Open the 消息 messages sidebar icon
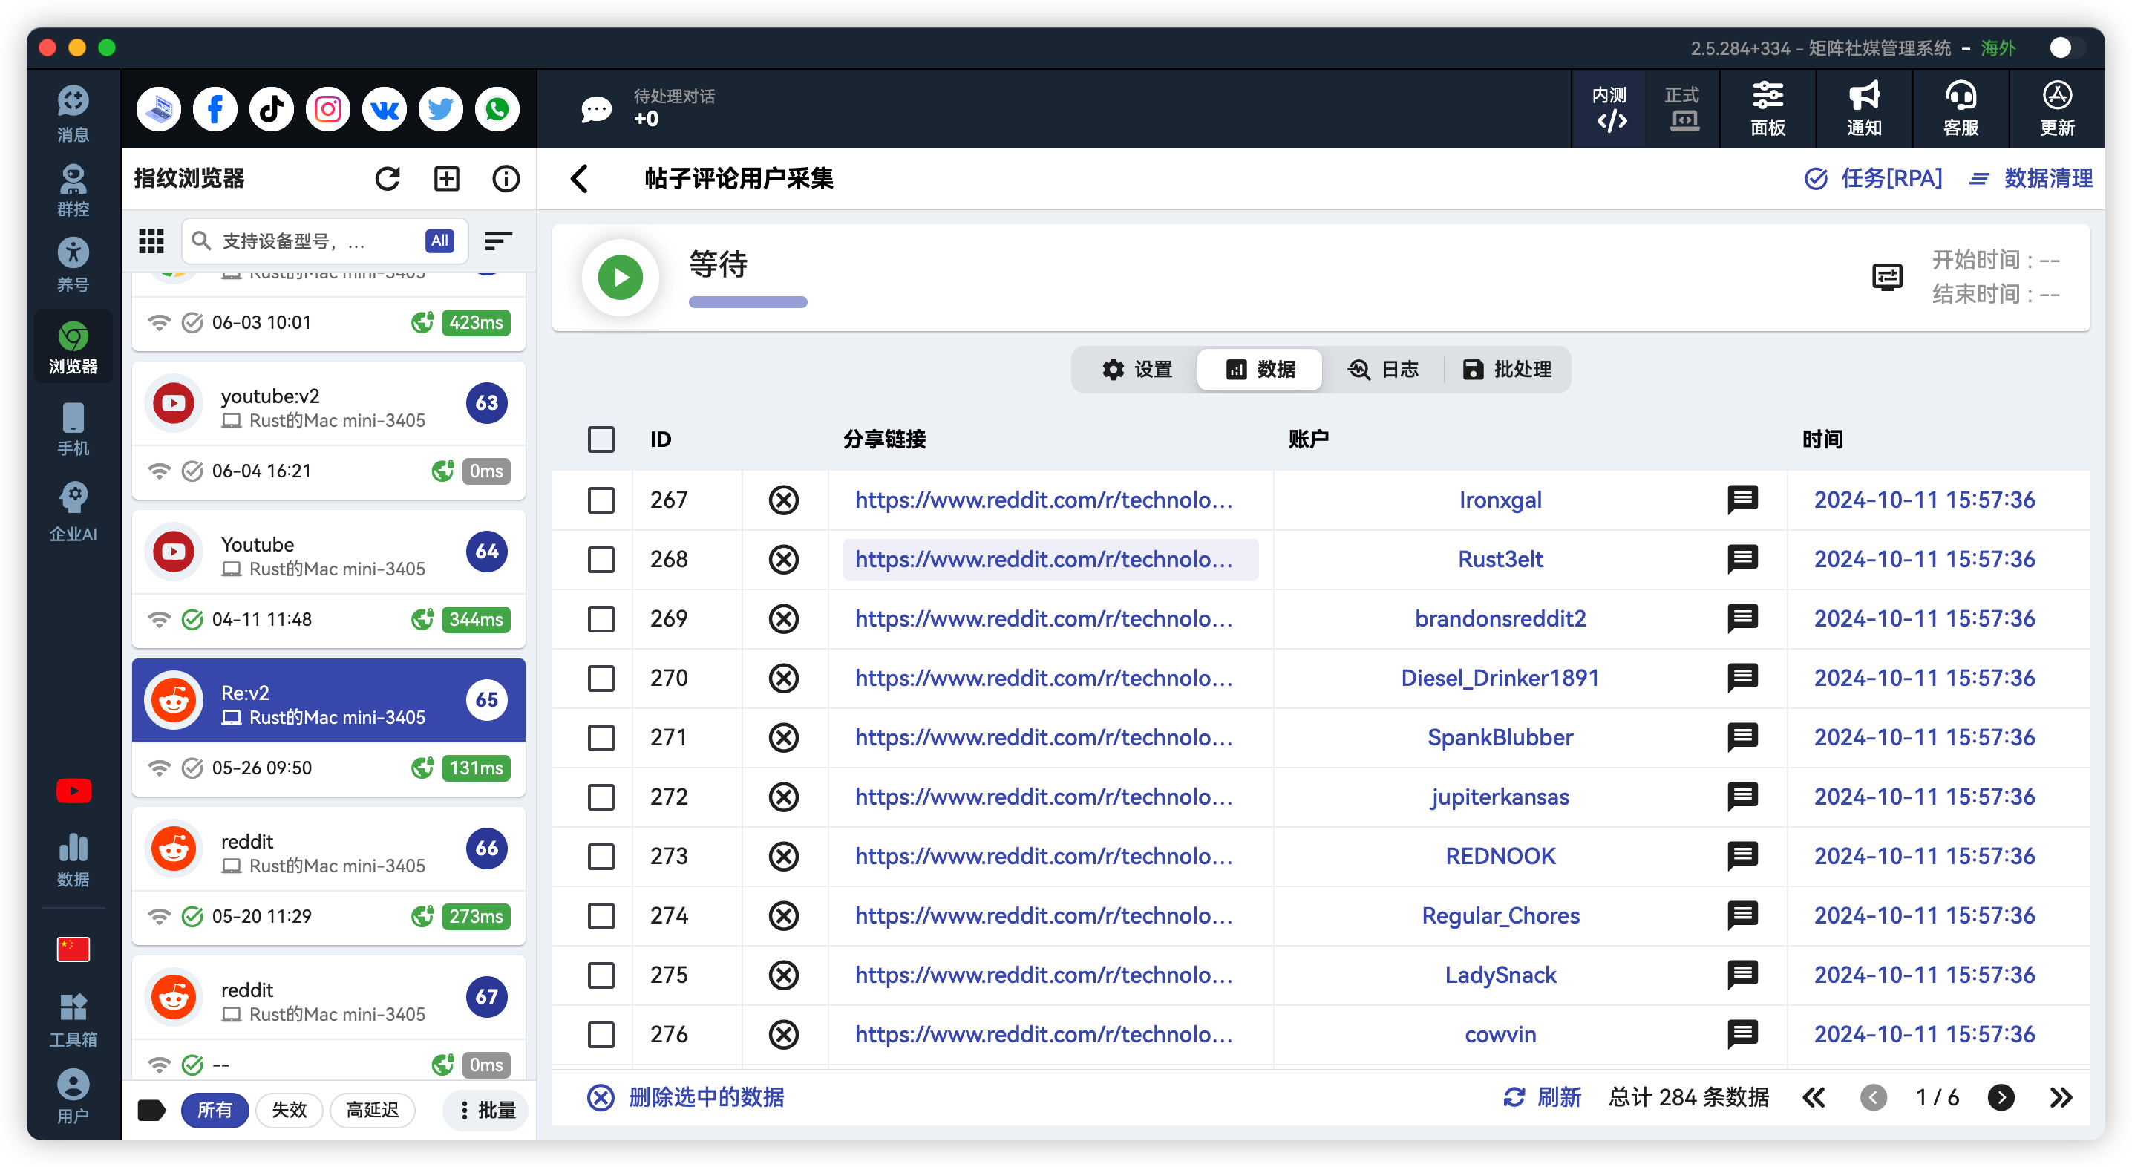Screen dimensions: 2132x1167 (x=73, y=114)
